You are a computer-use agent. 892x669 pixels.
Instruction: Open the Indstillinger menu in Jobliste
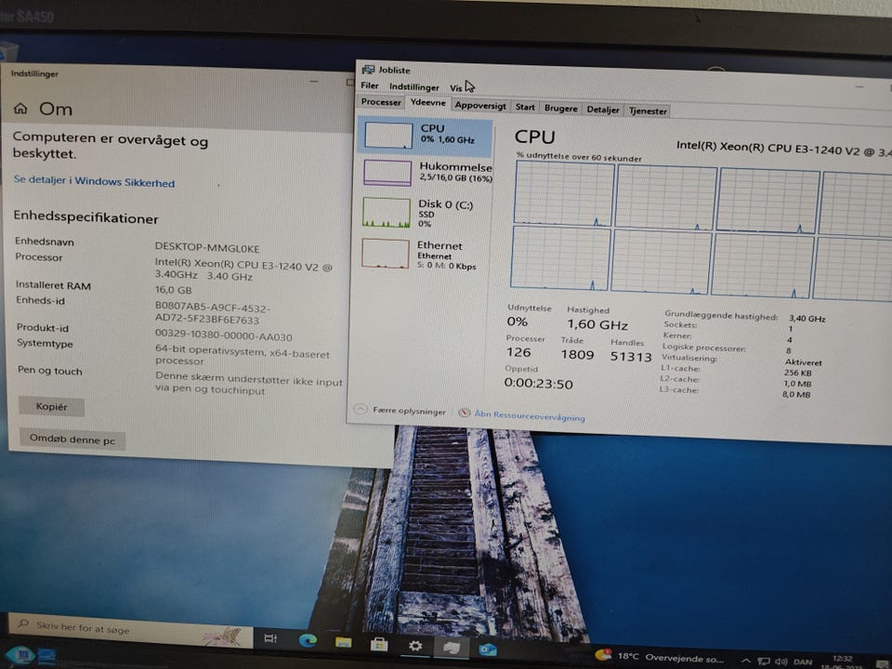pos(413,87)
